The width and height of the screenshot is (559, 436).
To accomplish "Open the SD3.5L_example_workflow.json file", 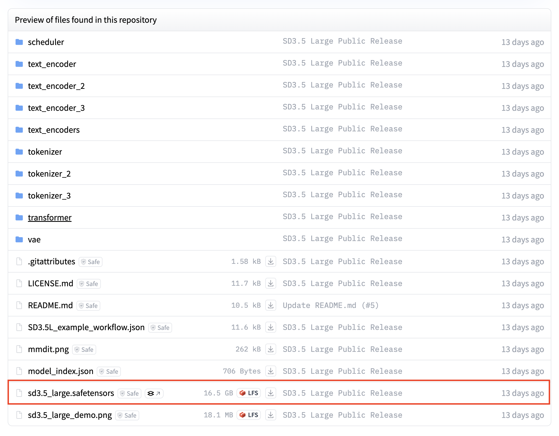I will [86, 327].
